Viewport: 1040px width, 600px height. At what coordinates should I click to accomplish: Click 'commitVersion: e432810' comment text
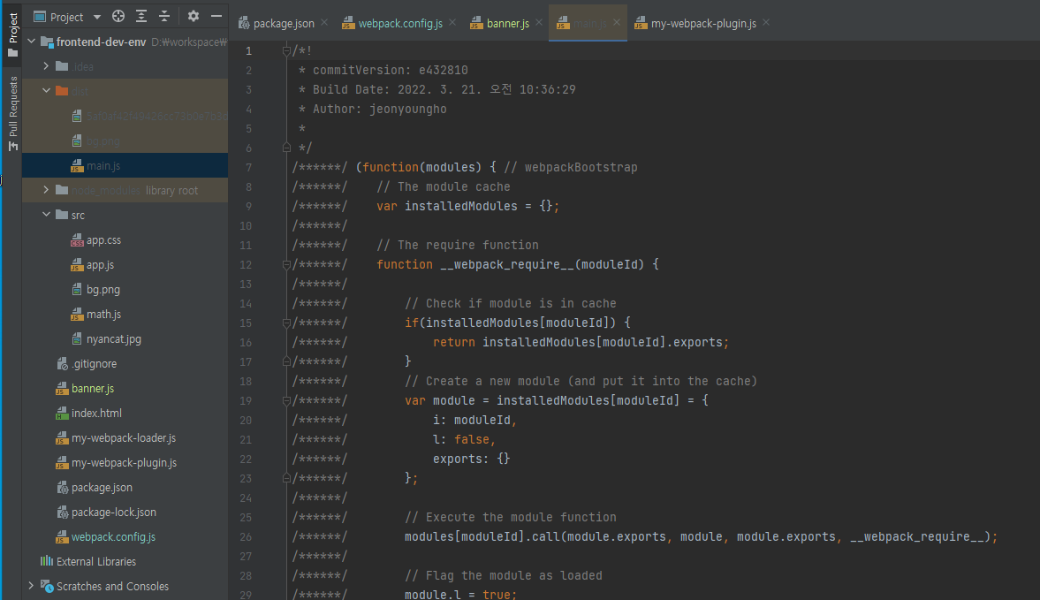tap(390, 71)
